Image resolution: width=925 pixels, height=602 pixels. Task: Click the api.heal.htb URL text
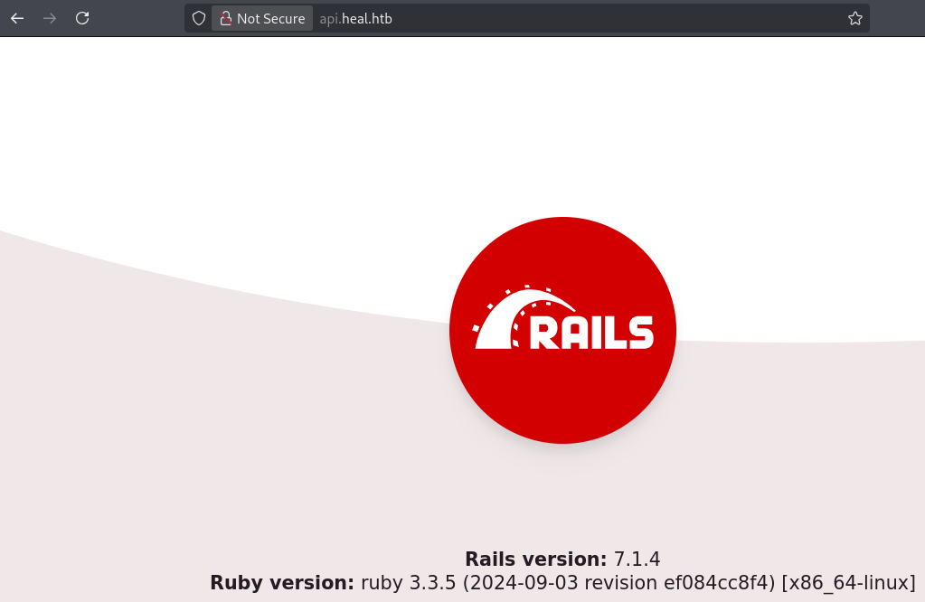click(x=356, y=18)
